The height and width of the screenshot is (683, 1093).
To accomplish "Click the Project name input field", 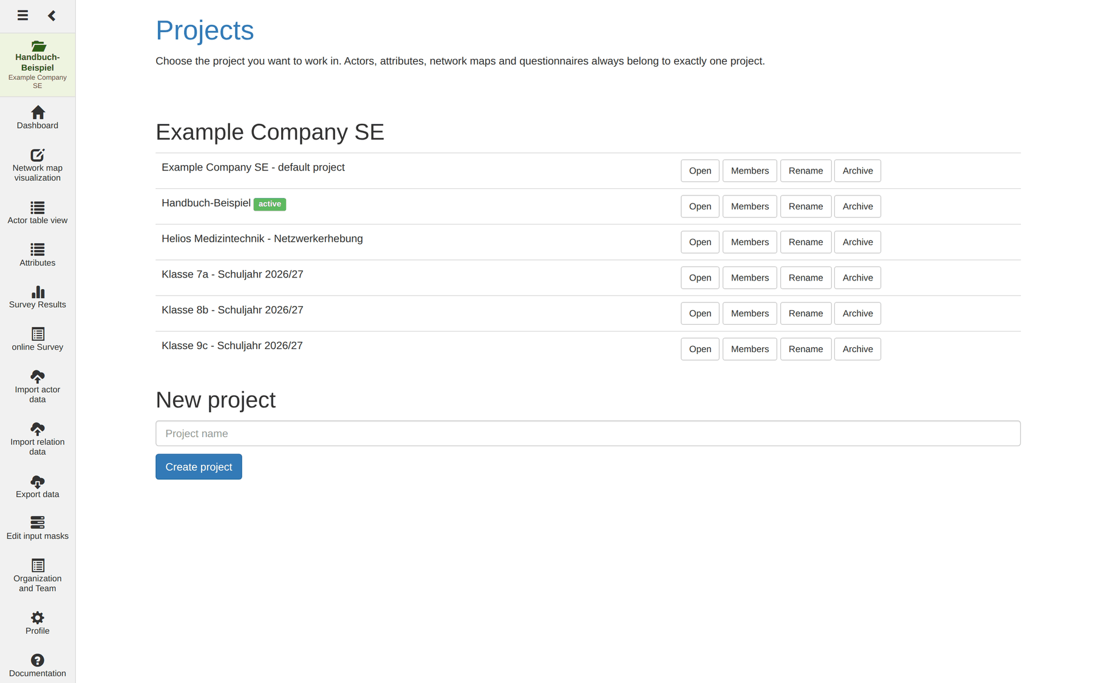I will [x=588, y=433].
